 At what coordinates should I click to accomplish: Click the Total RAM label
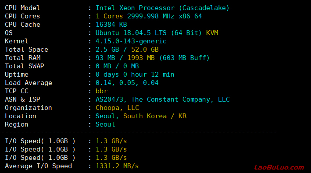point(23,58)
